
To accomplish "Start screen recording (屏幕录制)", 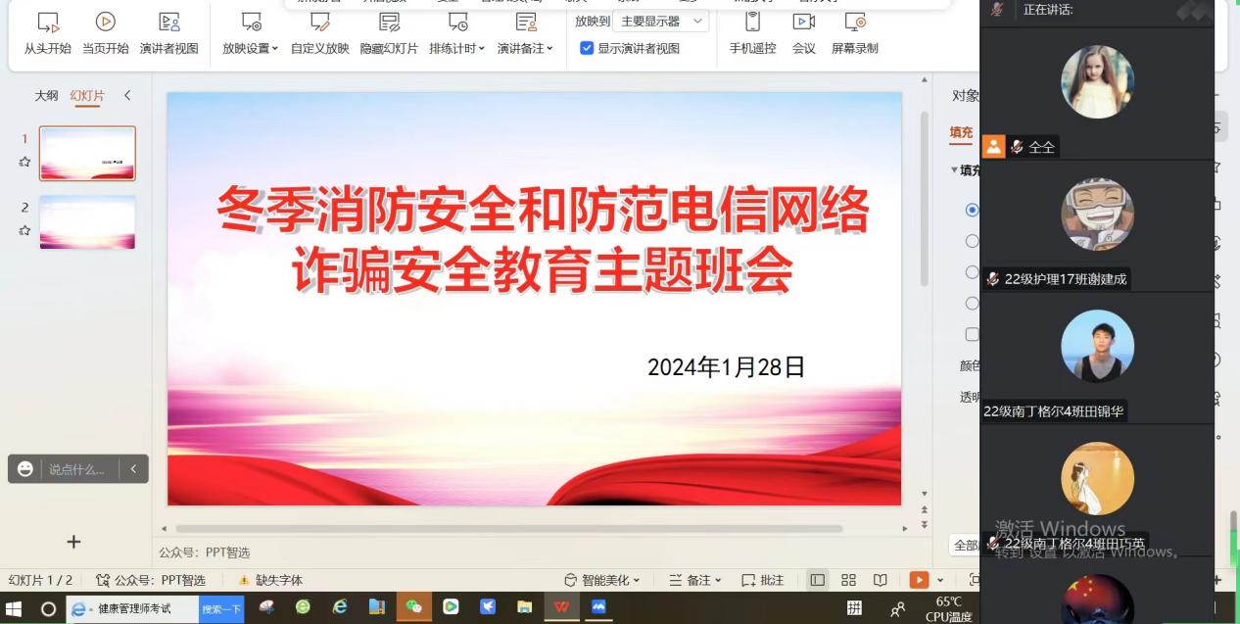I will pyautogui.click(x=854, y=32).
